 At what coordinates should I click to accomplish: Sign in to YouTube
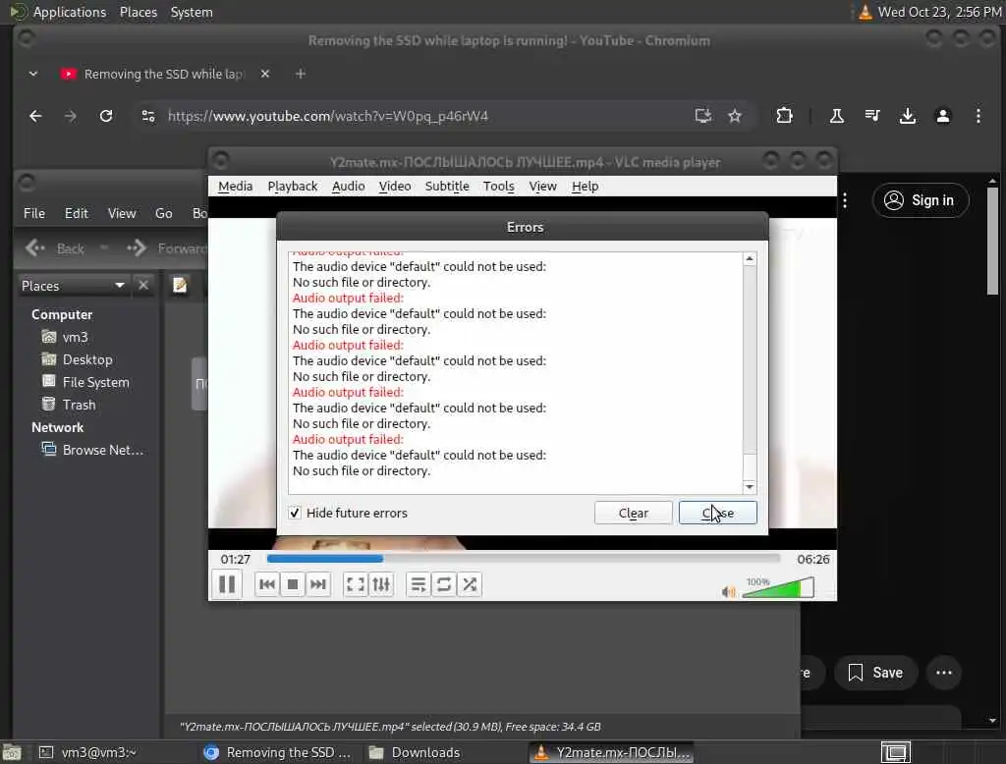[x=920, y=200]
